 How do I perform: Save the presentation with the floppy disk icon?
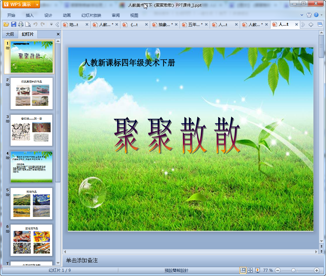[x=14, y=24]
